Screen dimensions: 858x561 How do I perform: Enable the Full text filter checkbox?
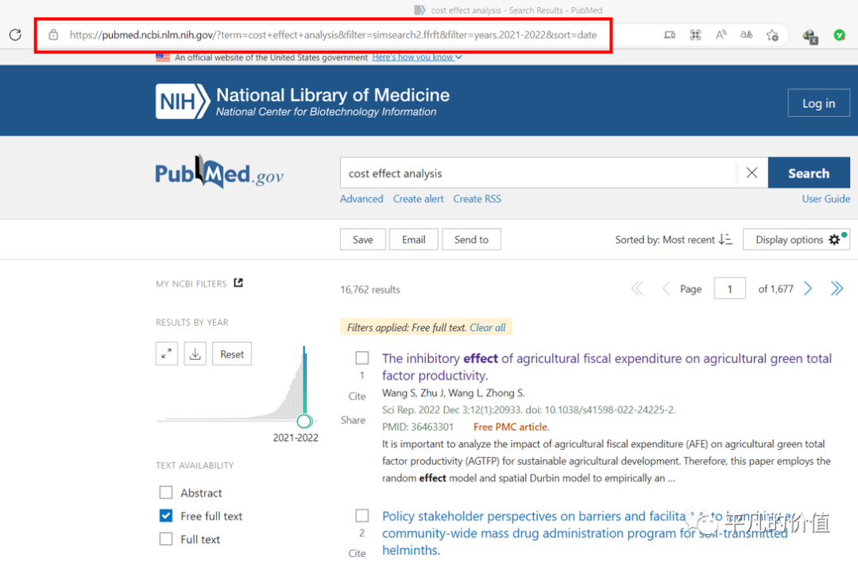(x=166, y=539)
